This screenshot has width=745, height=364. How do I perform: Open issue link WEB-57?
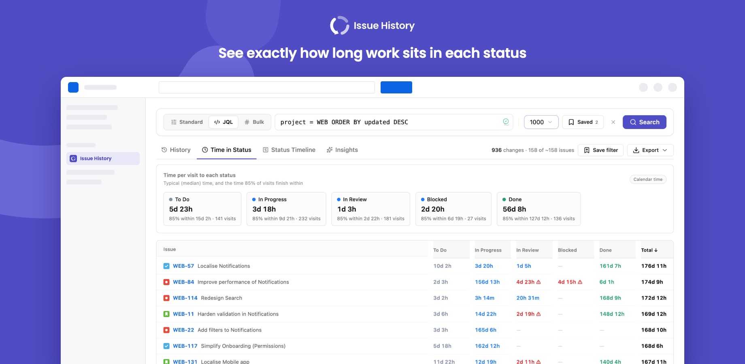click(183, 266)
